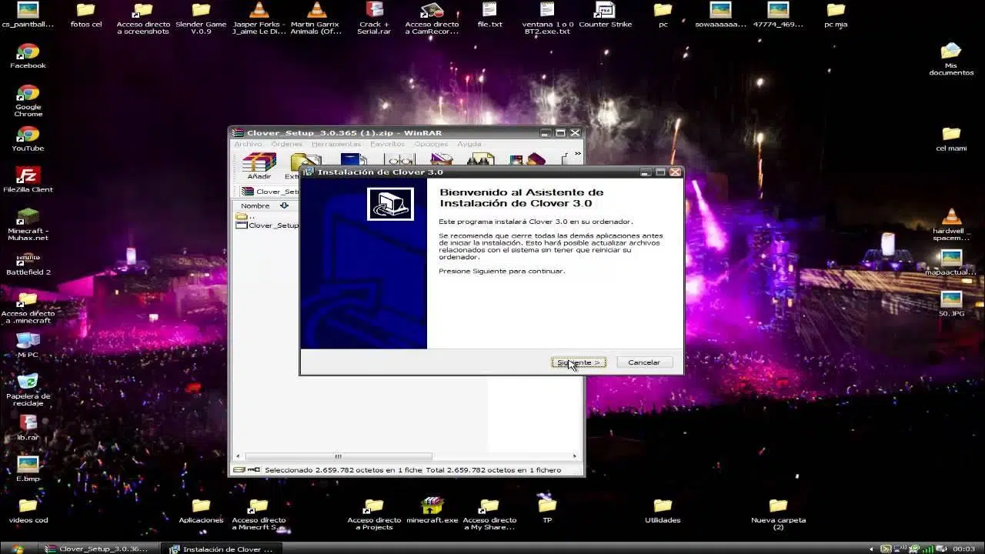This screenshot has width=985, height=554.
Task: Click the Counter Strike desktop icon
Action: pyautogui.click(x=605, y=11)
